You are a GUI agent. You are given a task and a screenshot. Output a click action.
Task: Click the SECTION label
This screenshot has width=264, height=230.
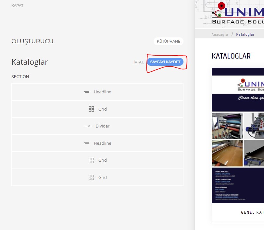(20, 76)
